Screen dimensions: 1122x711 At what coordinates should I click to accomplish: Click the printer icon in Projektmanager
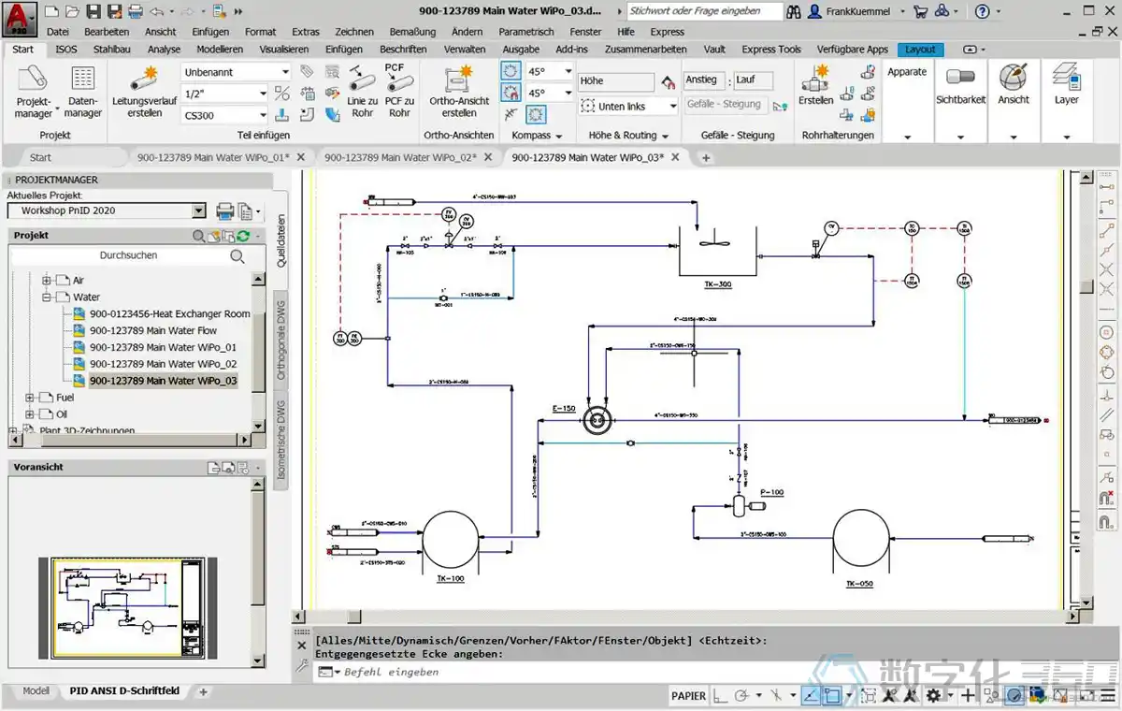tap(224, 211)
